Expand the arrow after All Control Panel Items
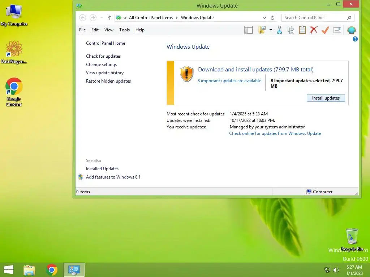The image size is (370, 277). (177, 18)
